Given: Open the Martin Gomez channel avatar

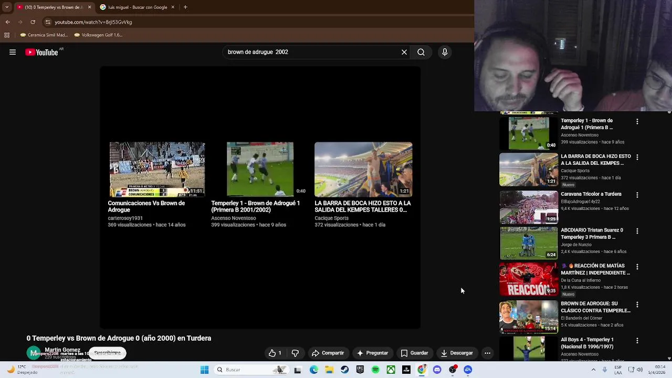Looking at the screenshot, I should pos(34,353).
